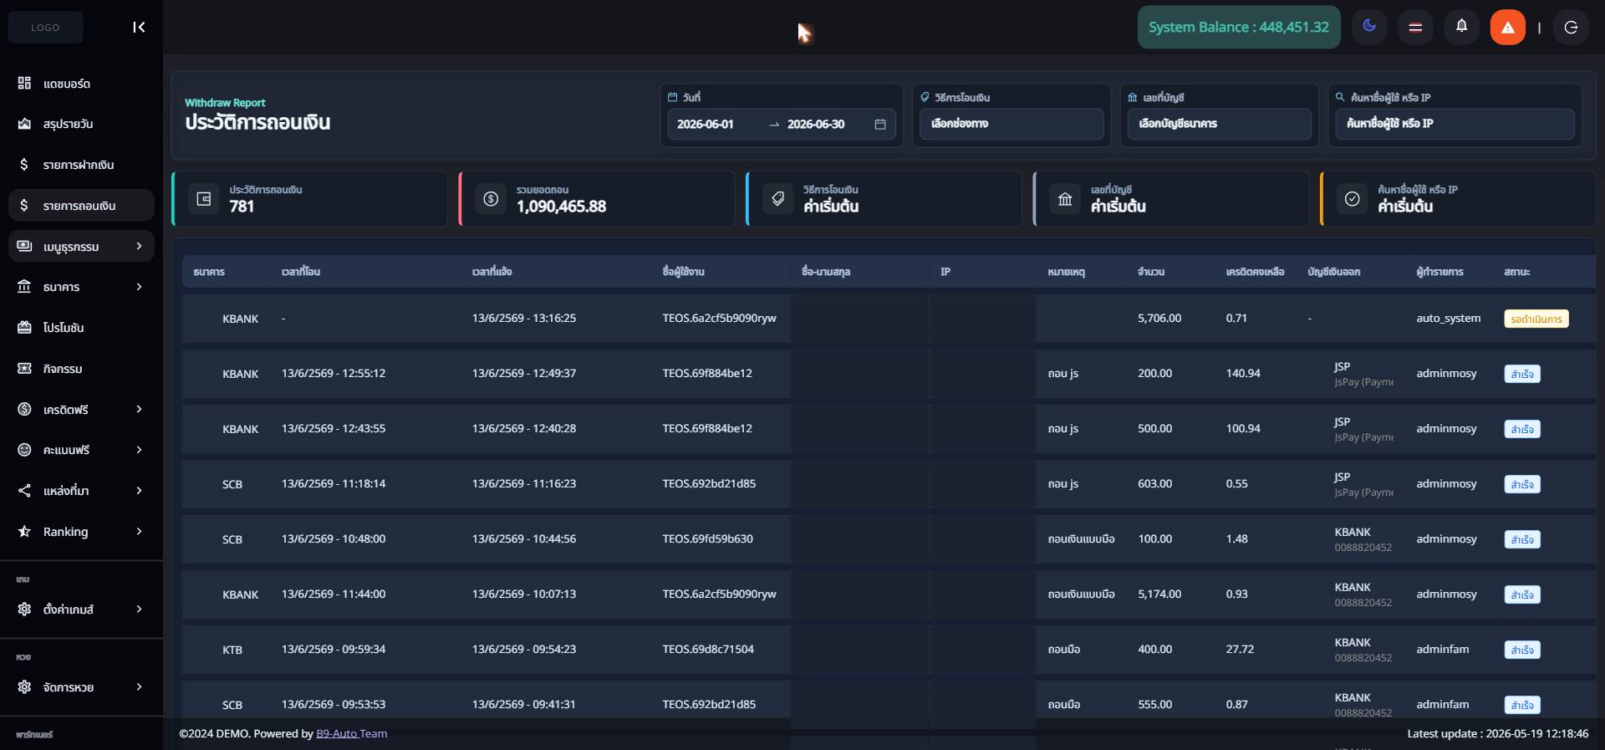
Task: Click the logout icon at top right
Action: 1571,27
